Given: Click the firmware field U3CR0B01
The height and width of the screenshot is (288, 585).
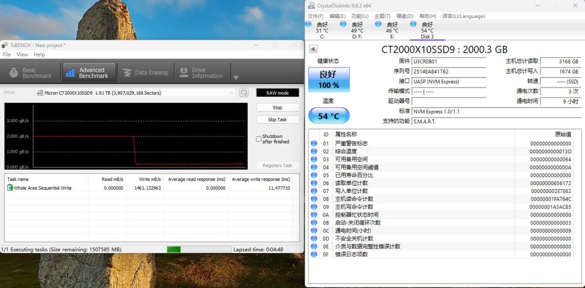Looking at the screenshot, I should pyautogui.click(x=449, y=61).
